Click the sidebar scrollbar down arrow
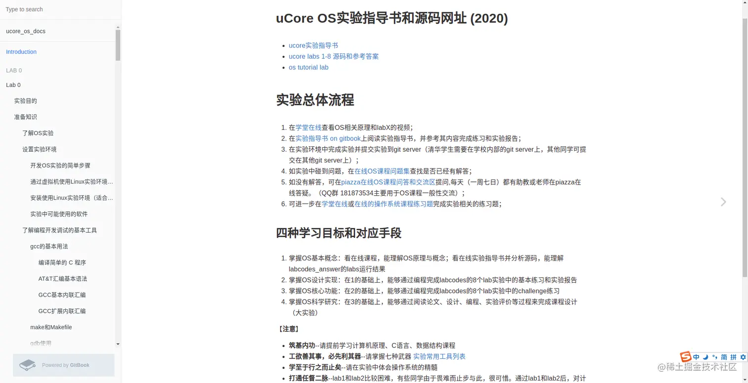Screen dimensions: 748x383 (x=117, y=344)
